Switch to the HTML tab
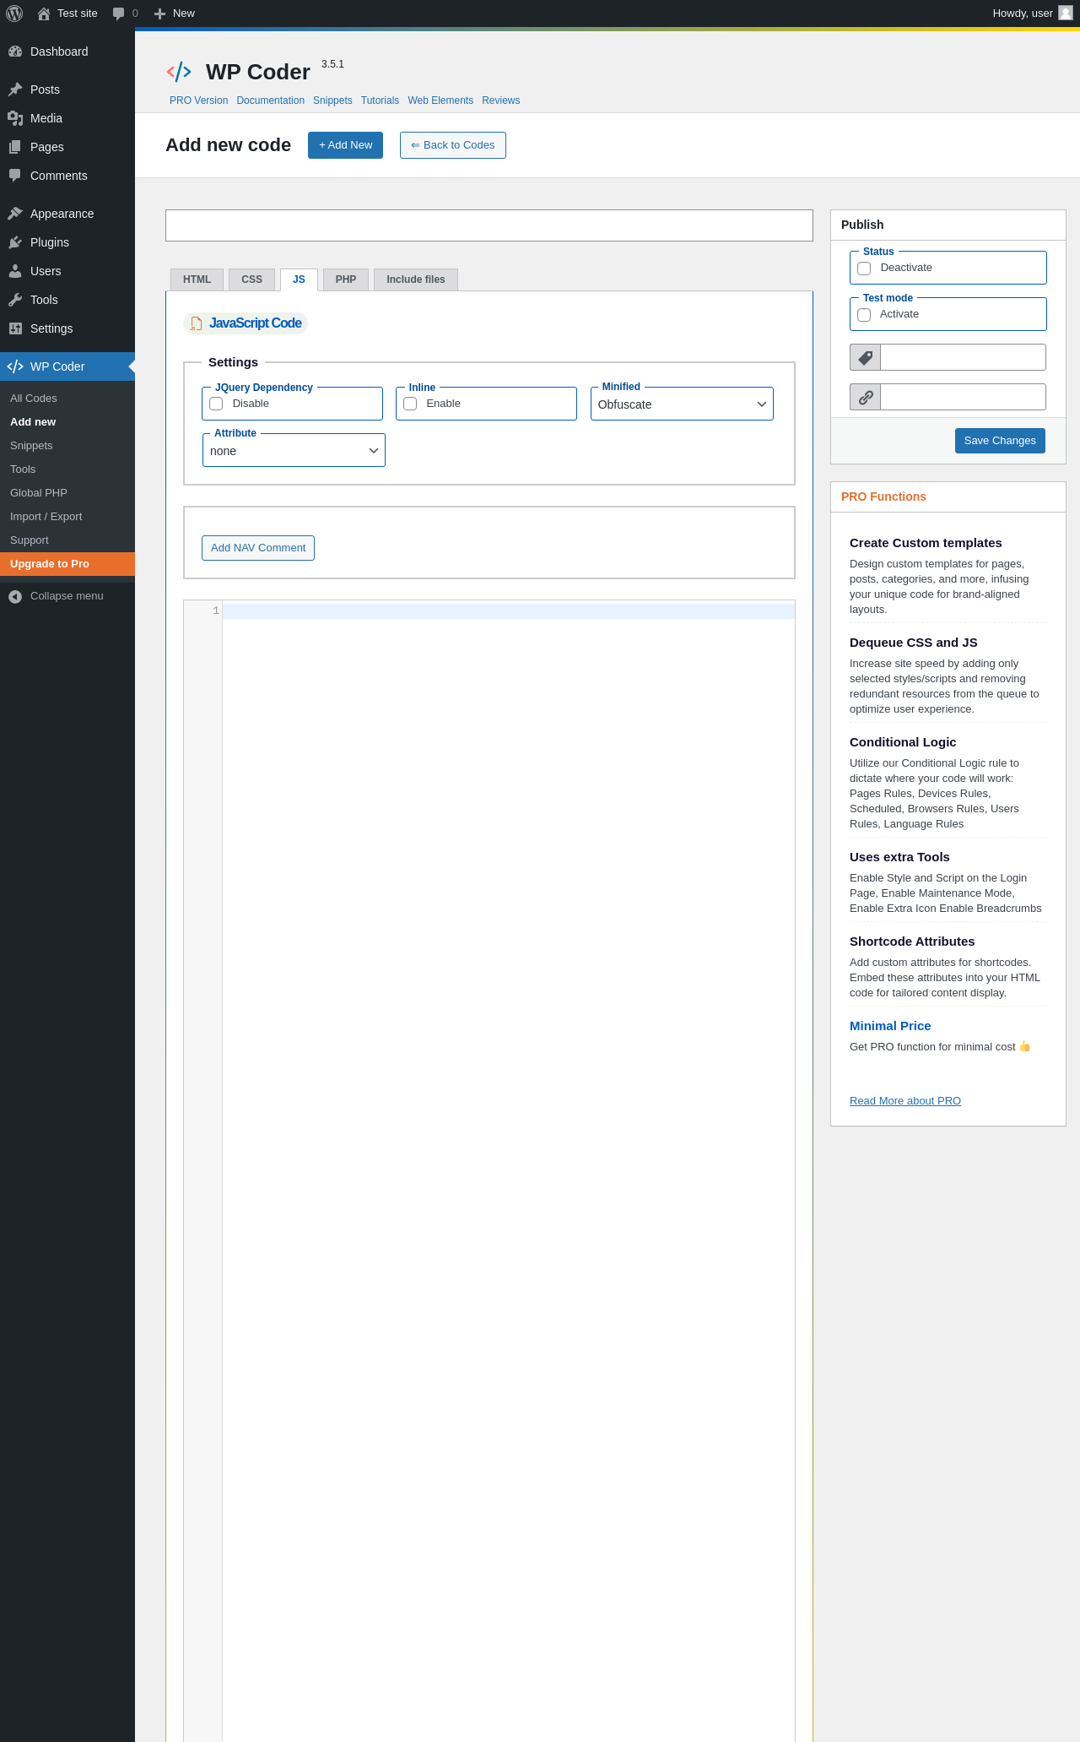Viewport: 1080px width, 1742px height. point(197,279)
